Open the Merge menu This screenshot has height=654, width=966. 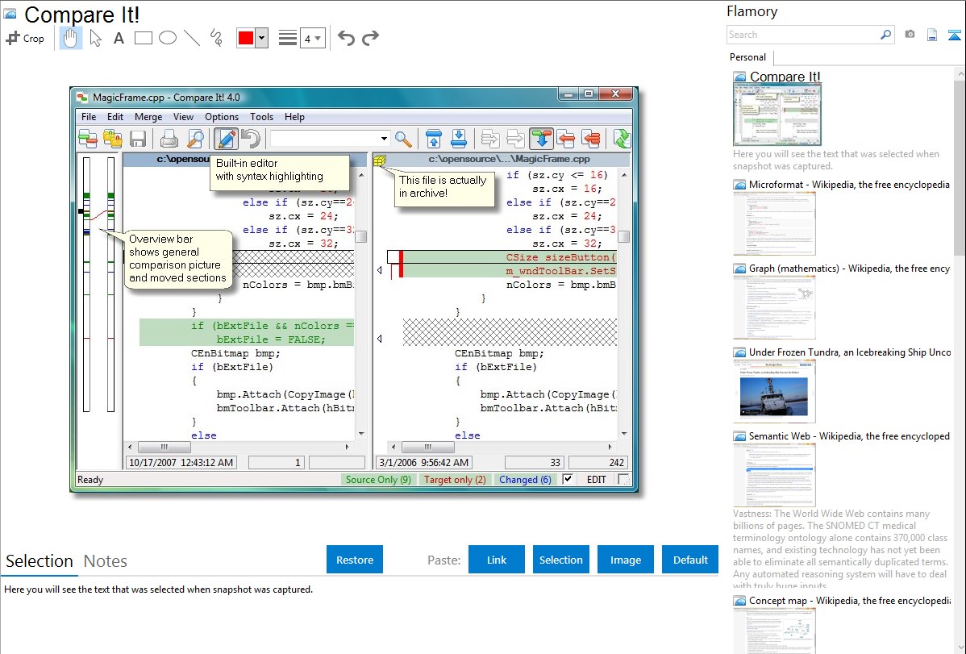point(148,116)
